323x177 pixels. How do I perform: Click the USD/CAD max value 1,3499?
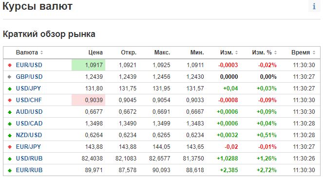(161, 124)
